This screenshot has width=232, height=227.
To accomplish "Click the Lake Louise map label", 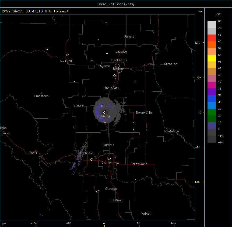I will 5,130.
